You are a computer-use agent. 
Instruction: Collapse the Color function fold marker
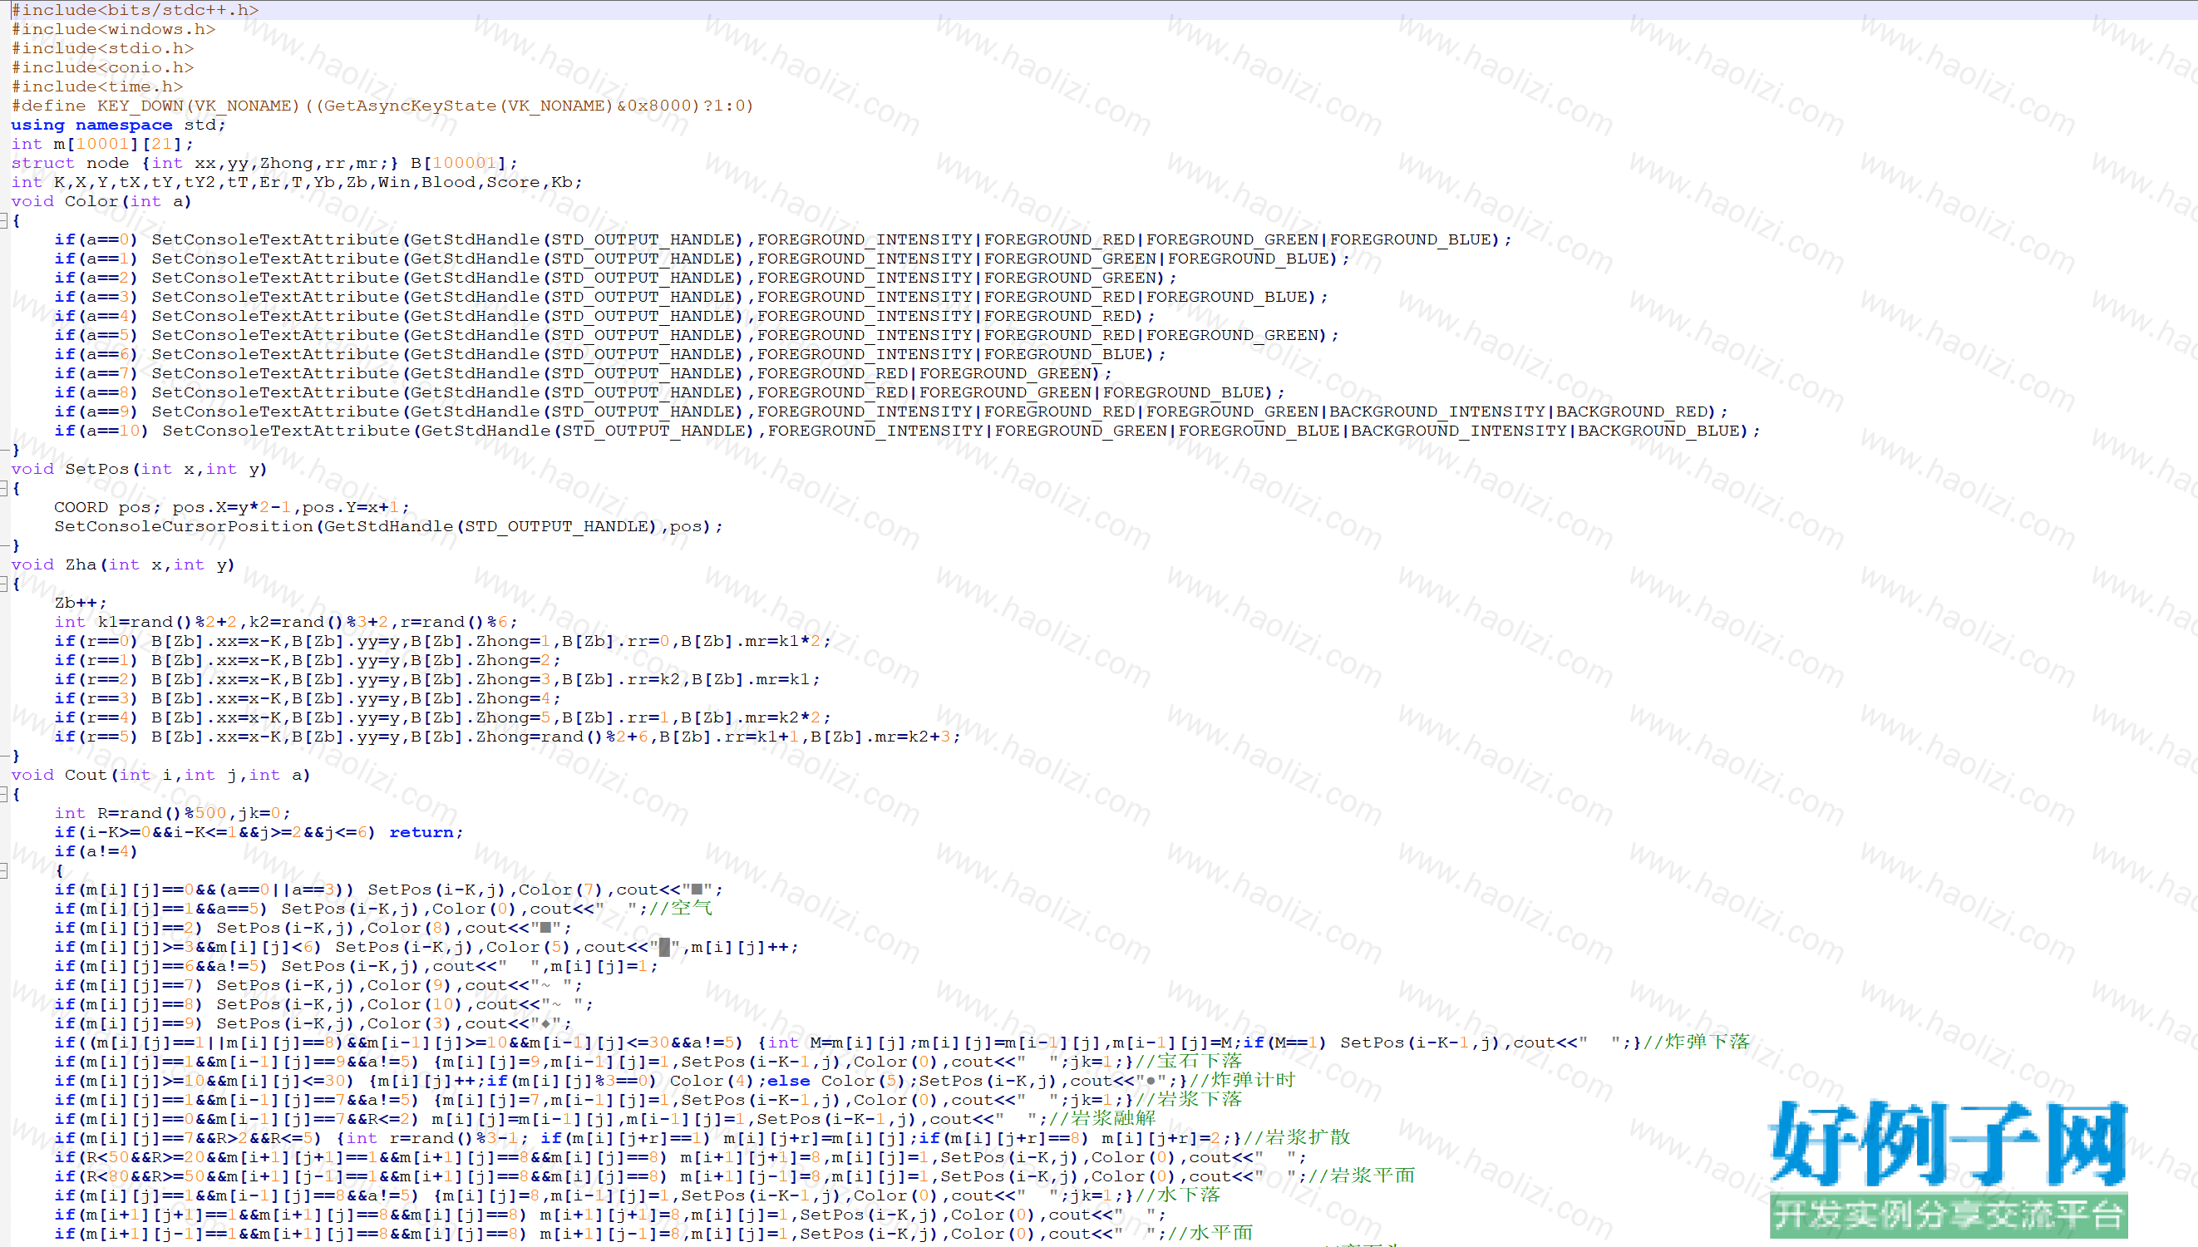tap(3, 221)
